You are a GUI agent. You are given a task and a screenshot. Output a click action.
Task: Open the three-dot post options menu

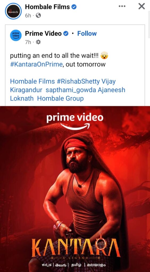pyautogui.click(x=122, y=6)
